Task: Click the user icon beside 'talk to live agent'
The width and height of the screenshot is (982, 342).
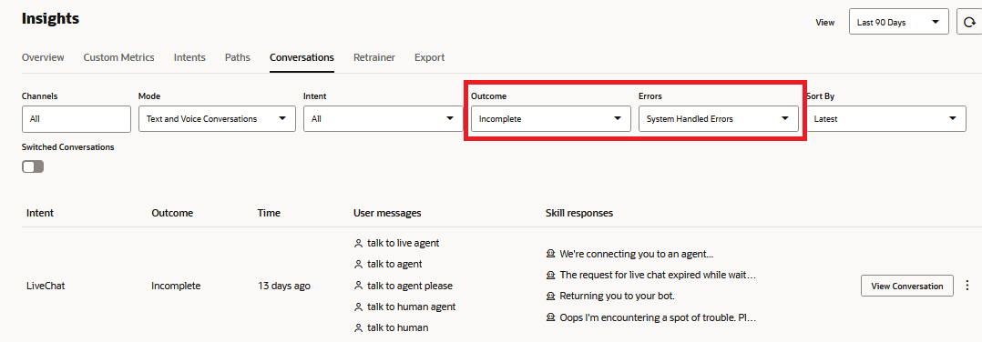Action: coord(358,243)
